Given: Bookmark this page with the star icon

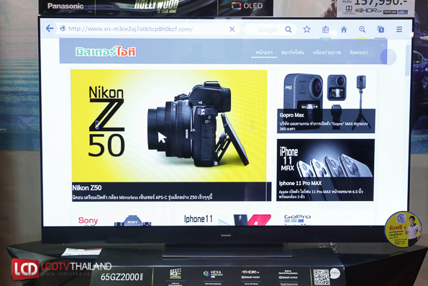Looking at the screenshot, I should pos(307,30).
